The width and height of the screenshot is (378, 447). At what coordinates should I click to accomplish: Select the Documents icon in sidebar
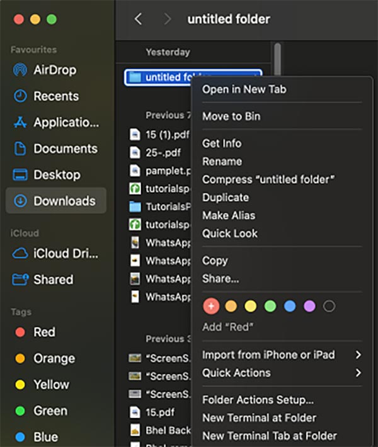click(x=20, y=149)
